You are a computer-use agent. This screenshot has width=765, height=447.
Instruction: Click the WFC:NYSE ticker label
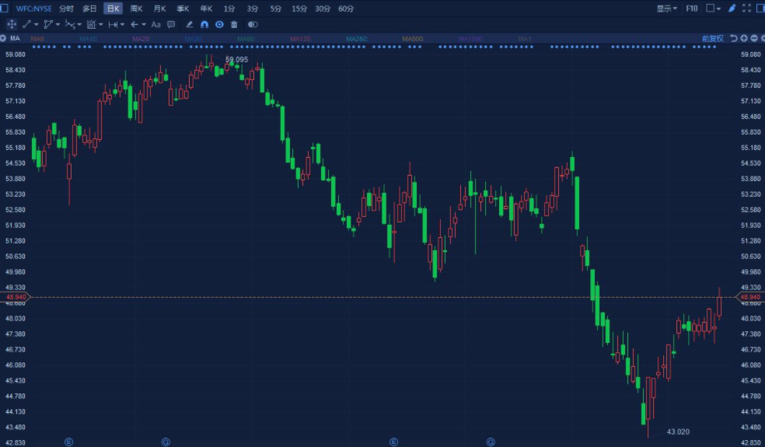(x=33, y=9)
